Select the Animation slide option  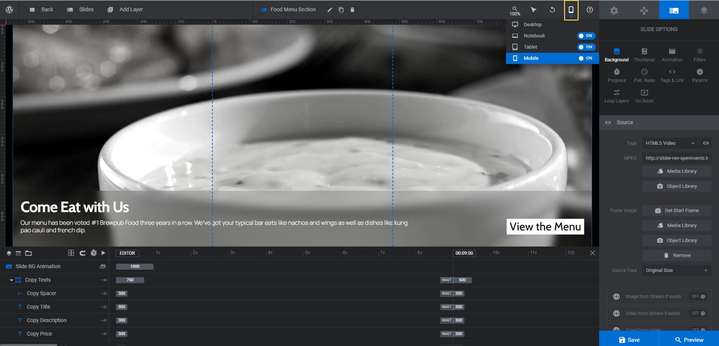(672, 55)
